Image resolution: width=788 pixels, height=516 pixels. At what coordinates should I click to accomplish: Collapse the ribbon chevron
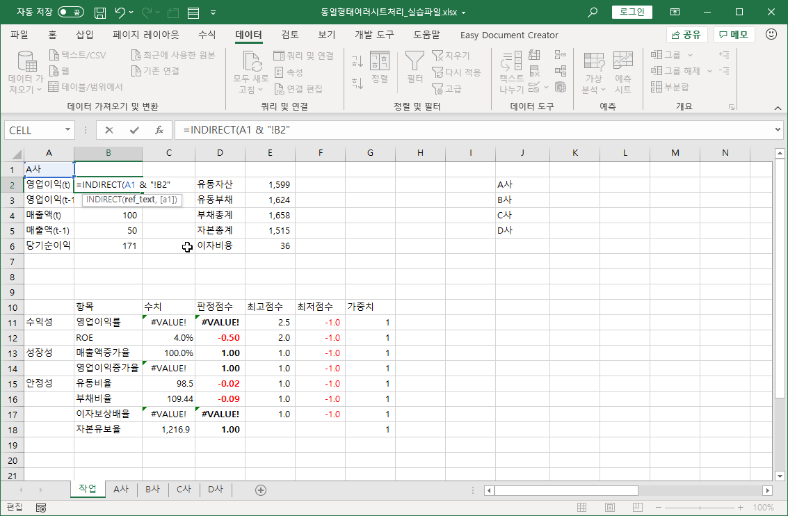778,108
